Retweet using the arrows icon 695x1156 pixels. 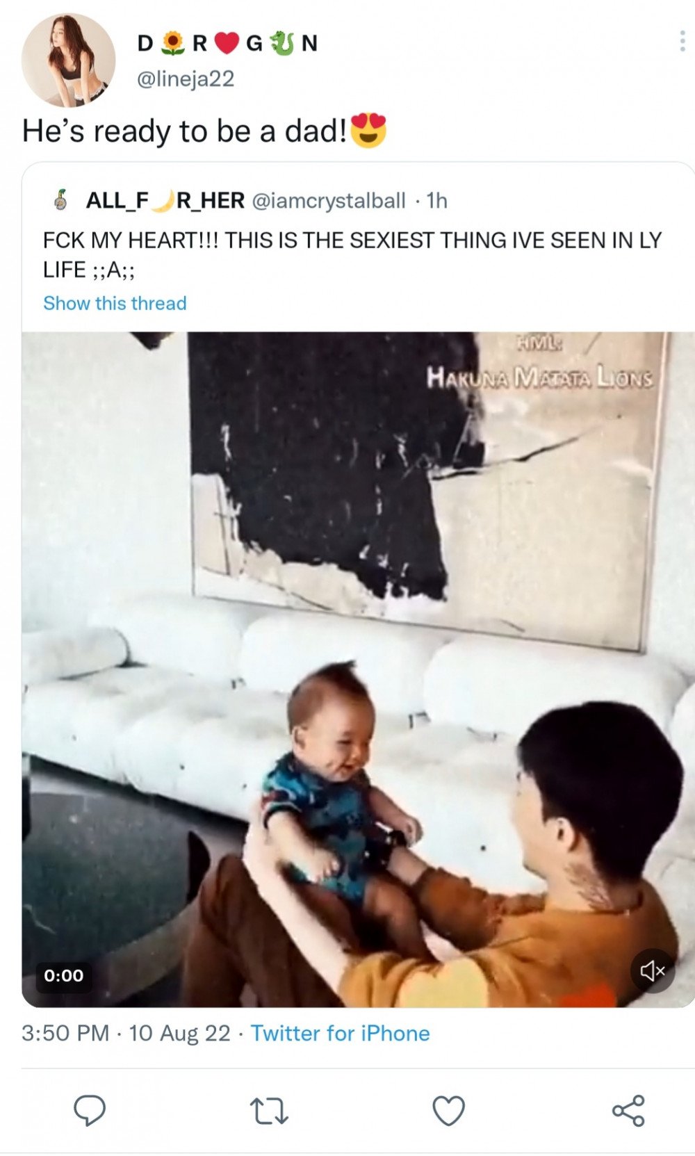coord(269,1111)
